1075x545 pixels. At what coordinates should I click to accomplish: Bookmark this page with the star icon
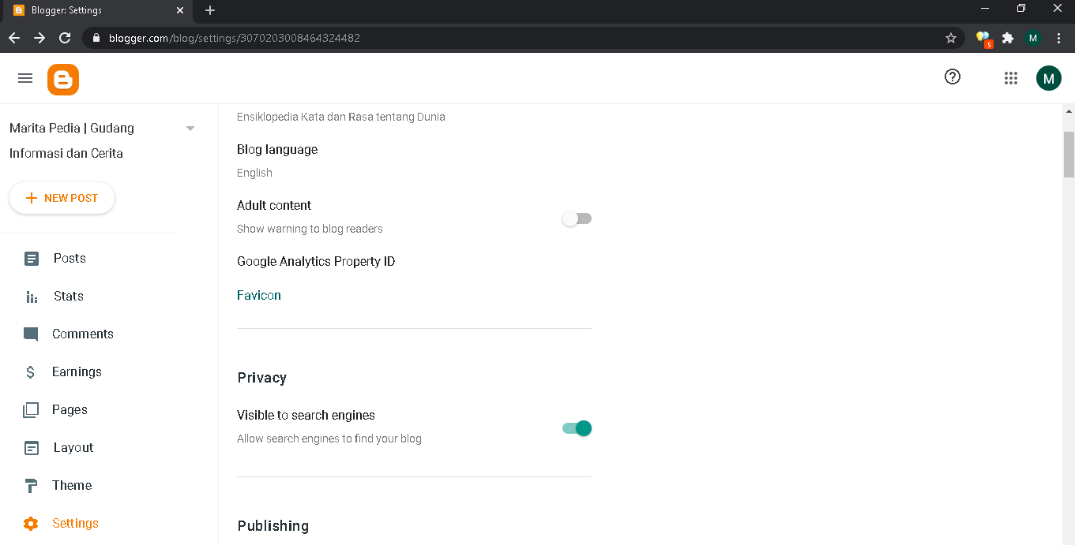(951, 38)
